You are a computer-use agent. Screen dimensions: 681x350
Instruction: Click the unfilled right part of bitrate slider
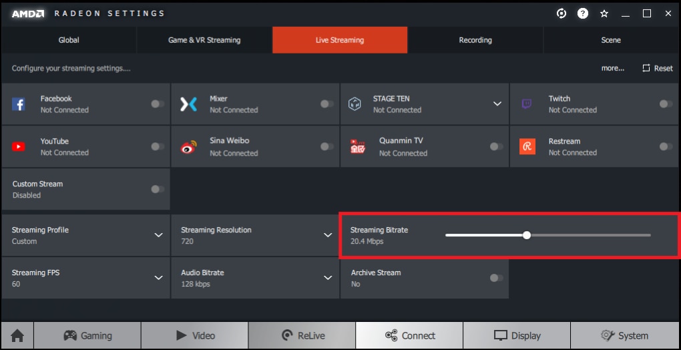tap(591, 235)
